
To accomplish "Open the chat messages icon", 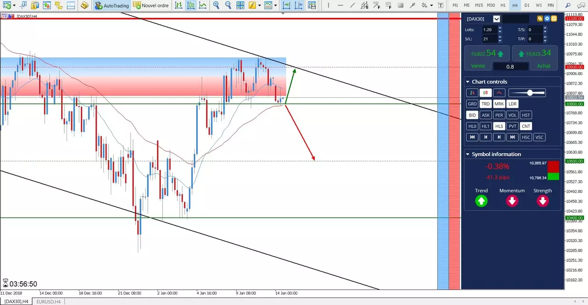I will [580, 6].
